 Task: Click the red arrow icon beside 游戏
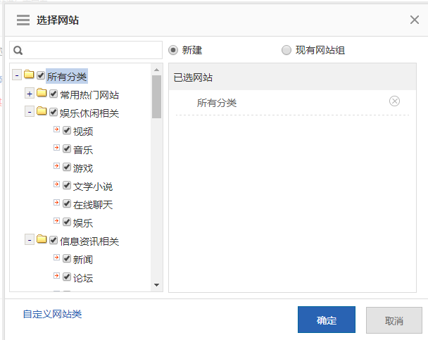[x=56, y=166]
